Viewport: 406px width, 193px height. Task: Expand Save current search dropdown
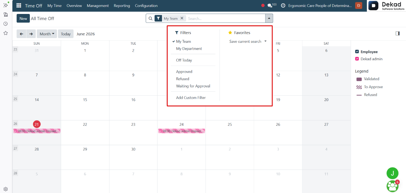[248, 42]
